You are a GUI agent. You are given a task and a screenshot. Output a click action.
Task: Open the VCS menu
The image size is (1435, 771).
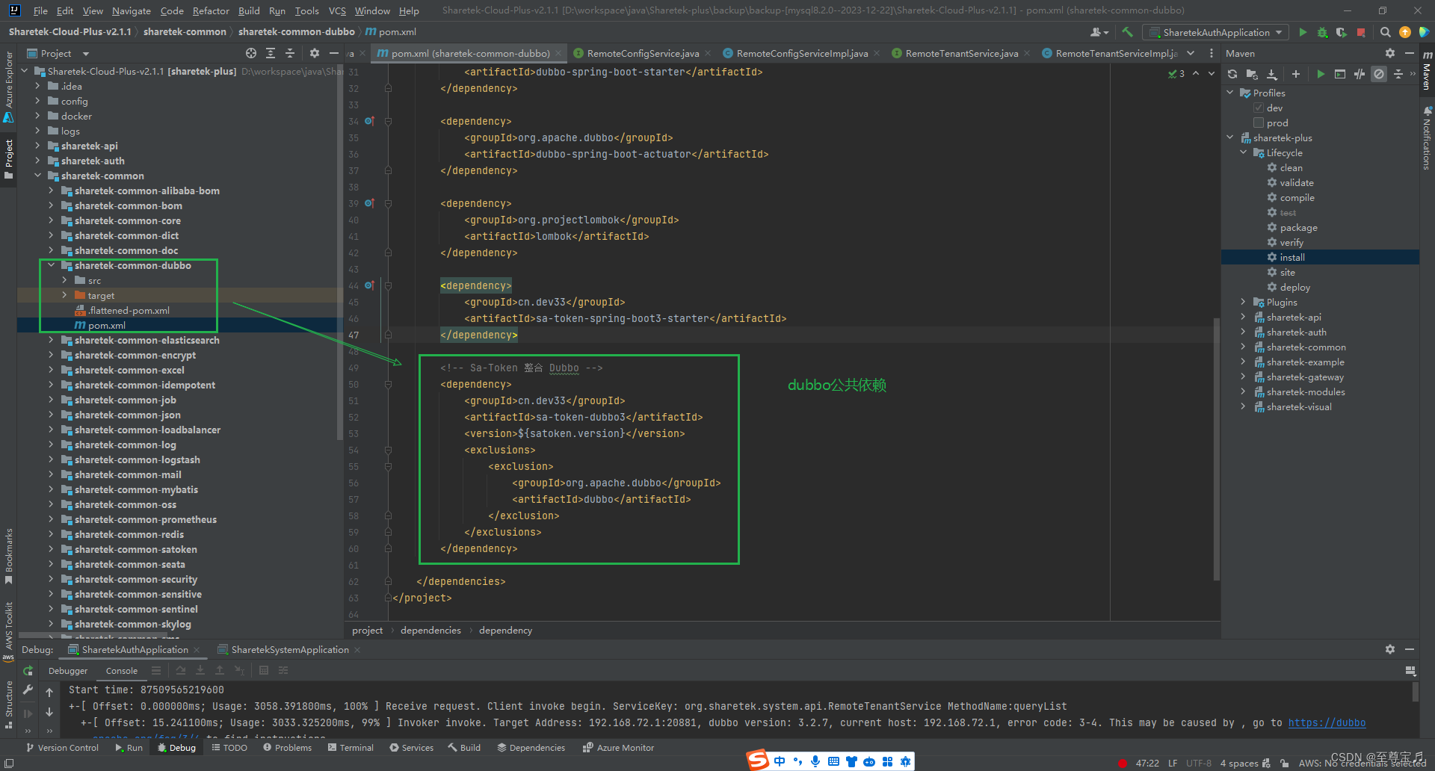coord(337,10)
